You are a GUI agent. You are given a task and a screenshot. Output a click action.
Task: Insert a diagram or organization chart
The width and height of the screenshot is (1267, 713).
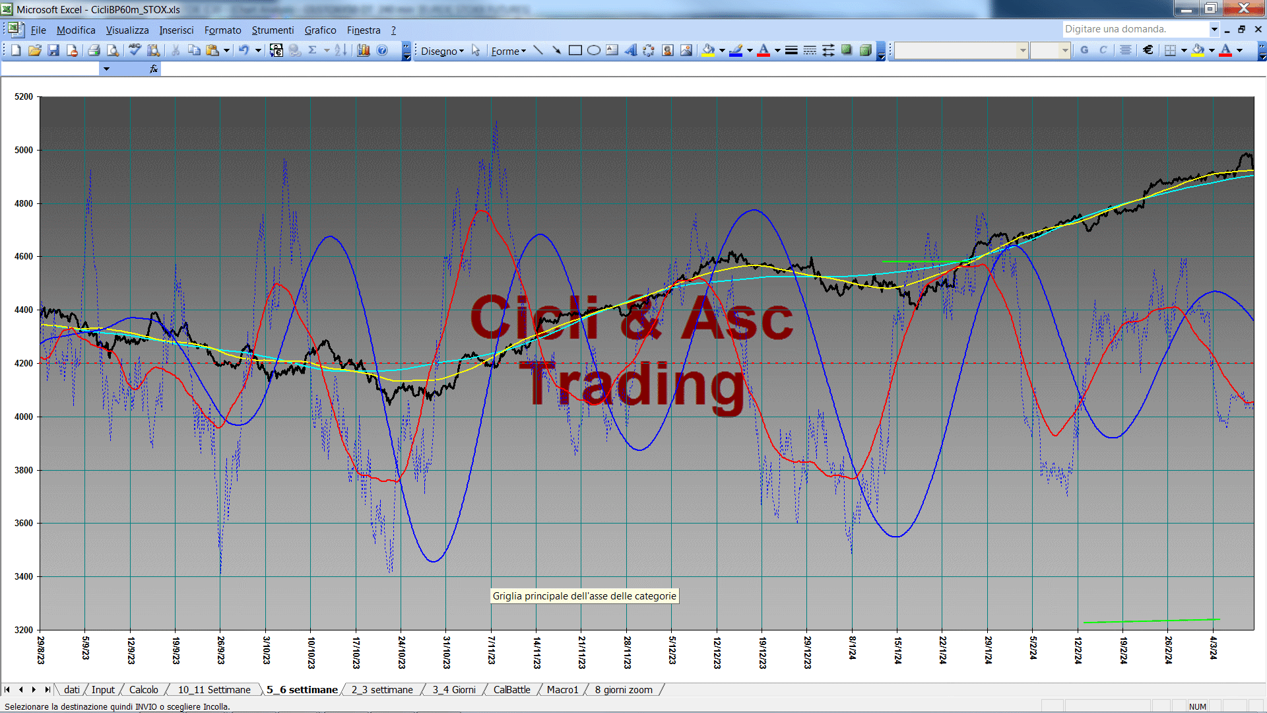(x=649, y=51)
